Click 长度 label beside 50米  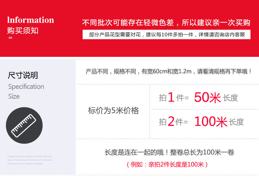[230, 98]
